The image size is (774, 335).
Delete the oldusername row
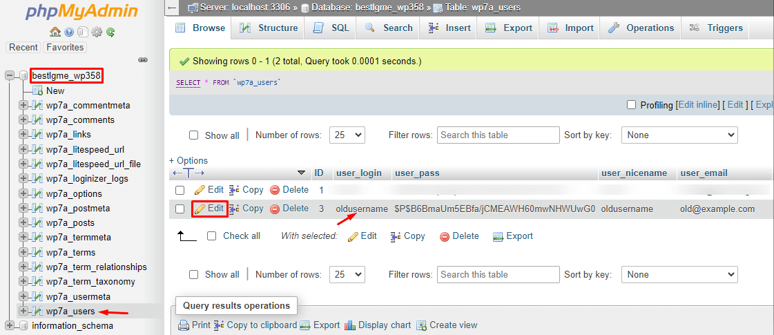pos(289,209)
